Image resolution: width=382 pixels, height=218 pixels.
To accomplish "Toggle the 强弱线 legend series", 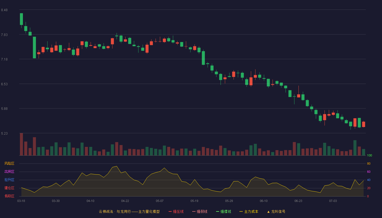I will [x=200, y=211].
